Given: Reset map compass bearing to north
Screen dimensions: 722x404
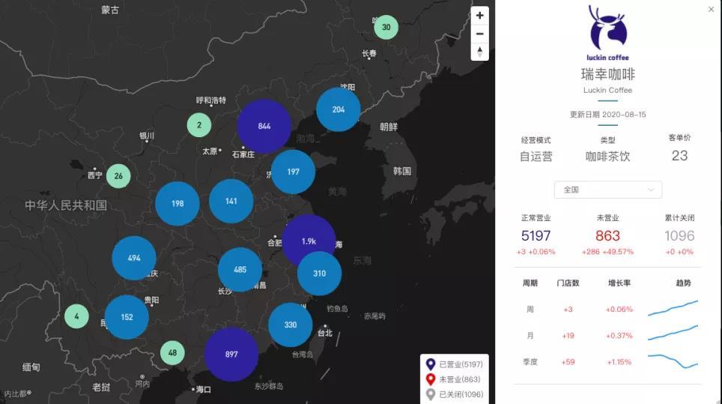Looking at the screenshot, I should point(479,51).
